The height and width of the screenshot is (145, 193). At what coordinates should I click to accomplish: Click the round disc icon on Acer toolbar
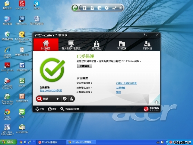(x=99, y=8)
